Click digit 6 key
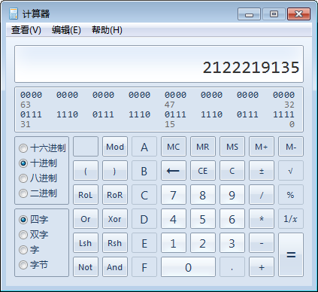 click(x=232, y=219)
